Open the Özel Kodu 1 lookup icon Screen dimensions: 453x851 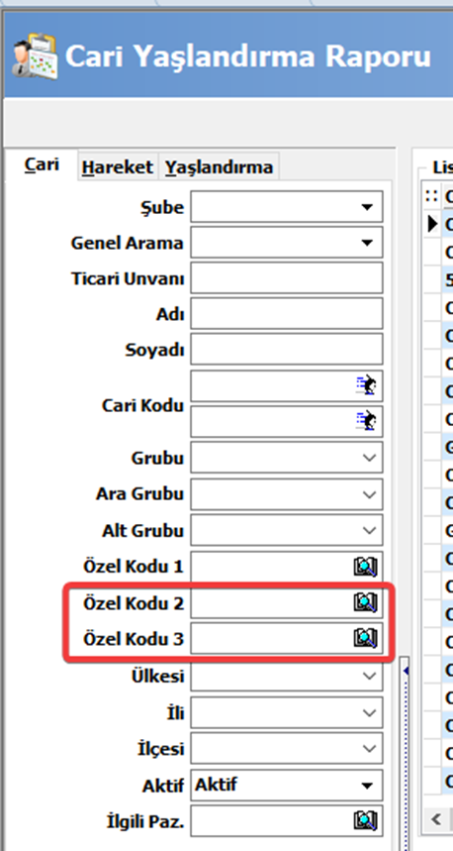[x=365, y=567]
